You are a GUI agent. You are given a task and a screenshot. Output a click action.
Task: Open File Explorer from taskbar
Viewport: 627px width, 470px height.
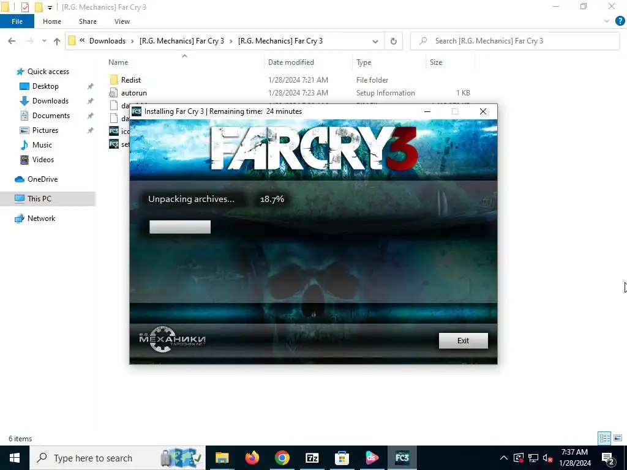point(222,458)
